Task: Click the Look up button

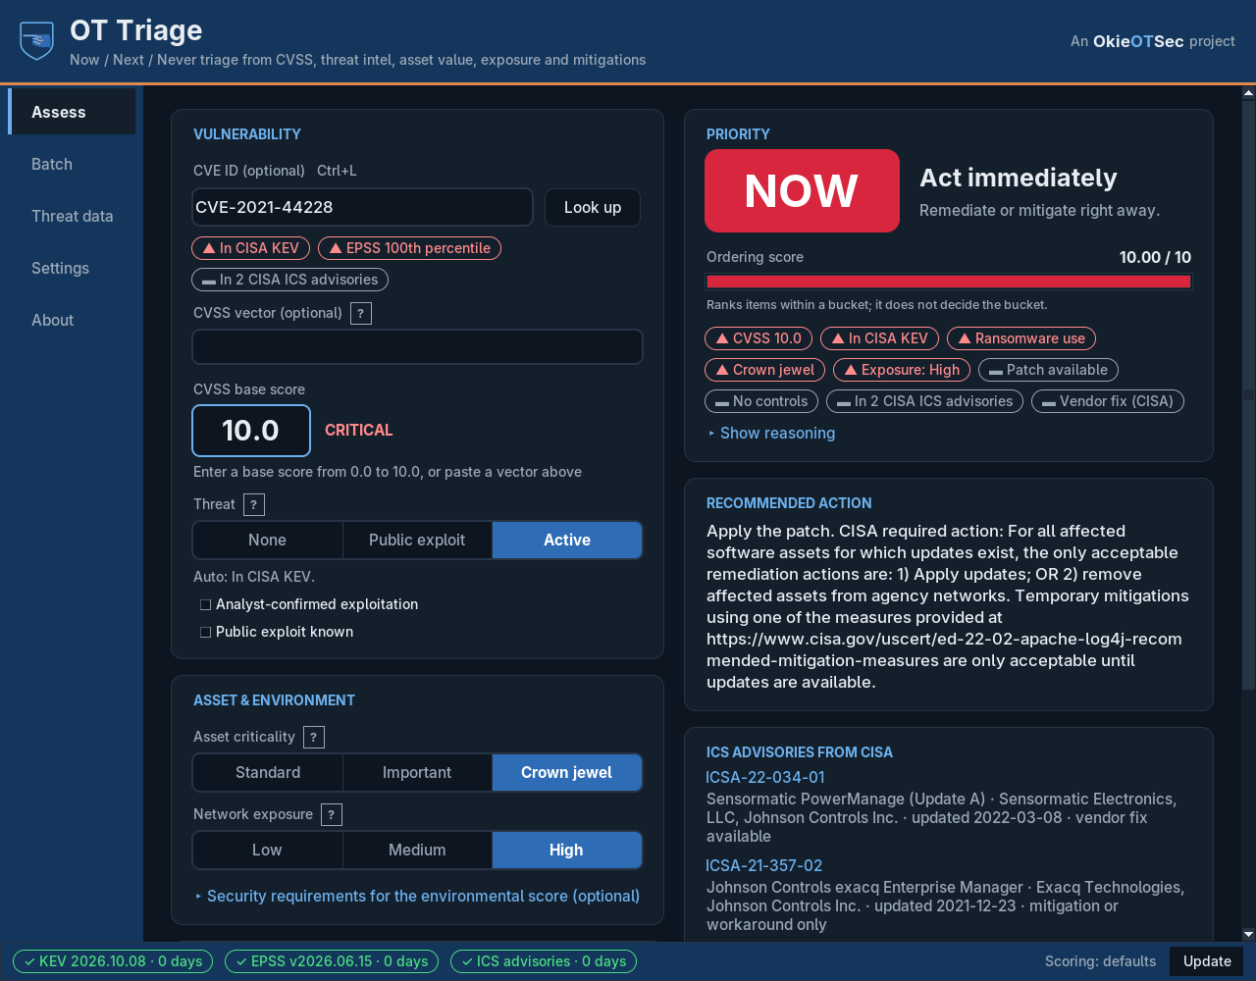Action: coord(593,208)
